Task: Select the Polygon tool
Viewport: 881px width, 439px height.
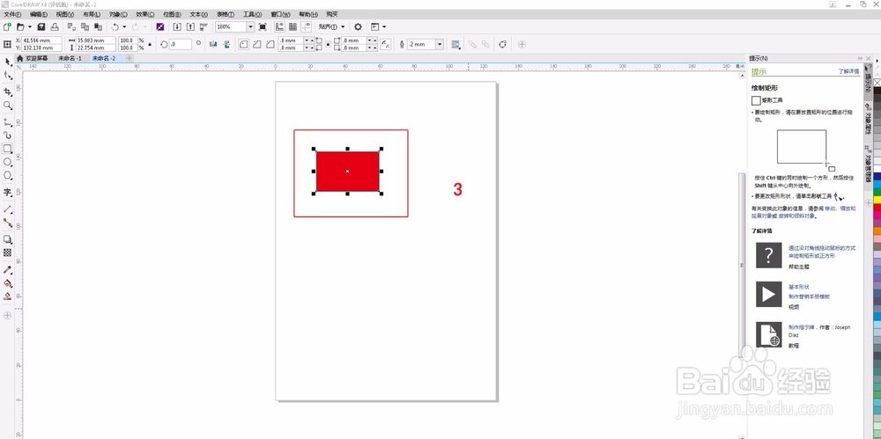Action: (7, 176)
